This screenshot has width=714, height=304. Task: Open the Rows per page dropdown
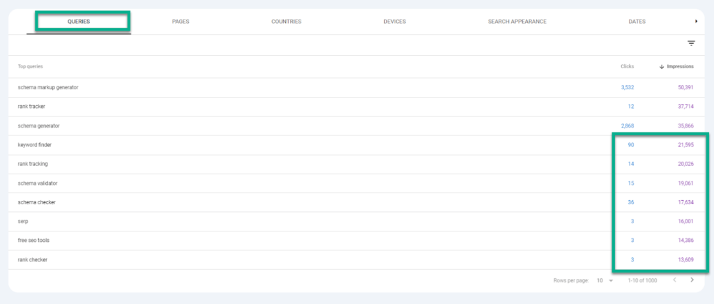604,280
